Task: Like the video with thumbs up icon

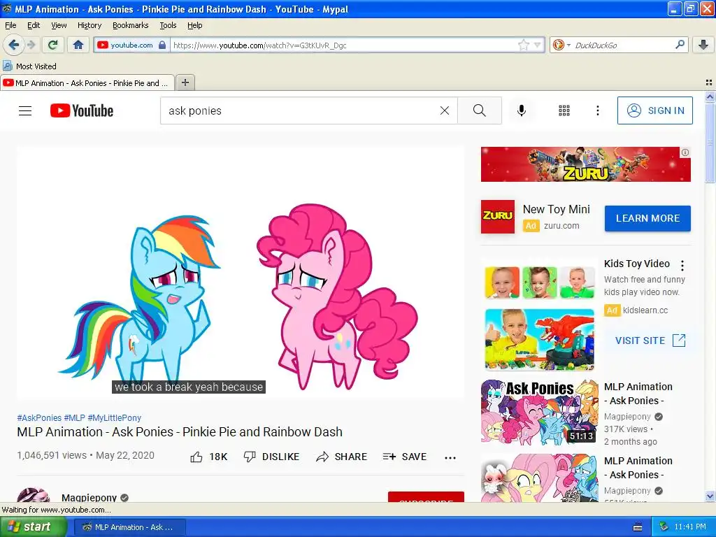Action: [x=196, y=457]
